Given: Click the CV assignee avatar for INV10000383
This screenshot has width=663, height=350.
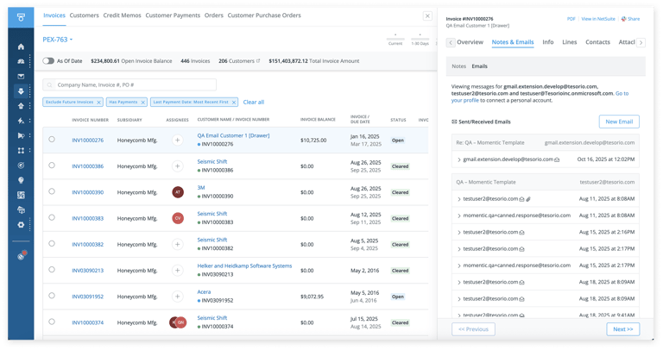Looking at the screenshot, I should point(178,218).
